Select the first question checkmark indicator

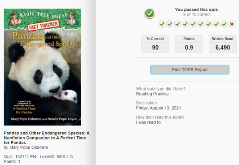(x=162, y=24)
